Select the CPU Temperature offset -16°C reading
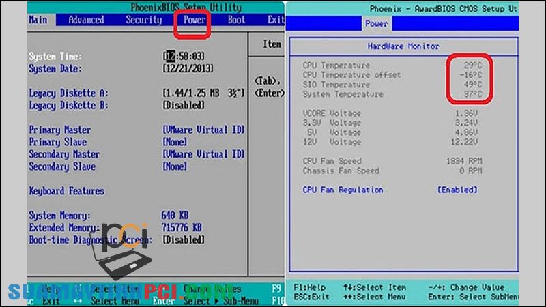 tap(471, 75)
